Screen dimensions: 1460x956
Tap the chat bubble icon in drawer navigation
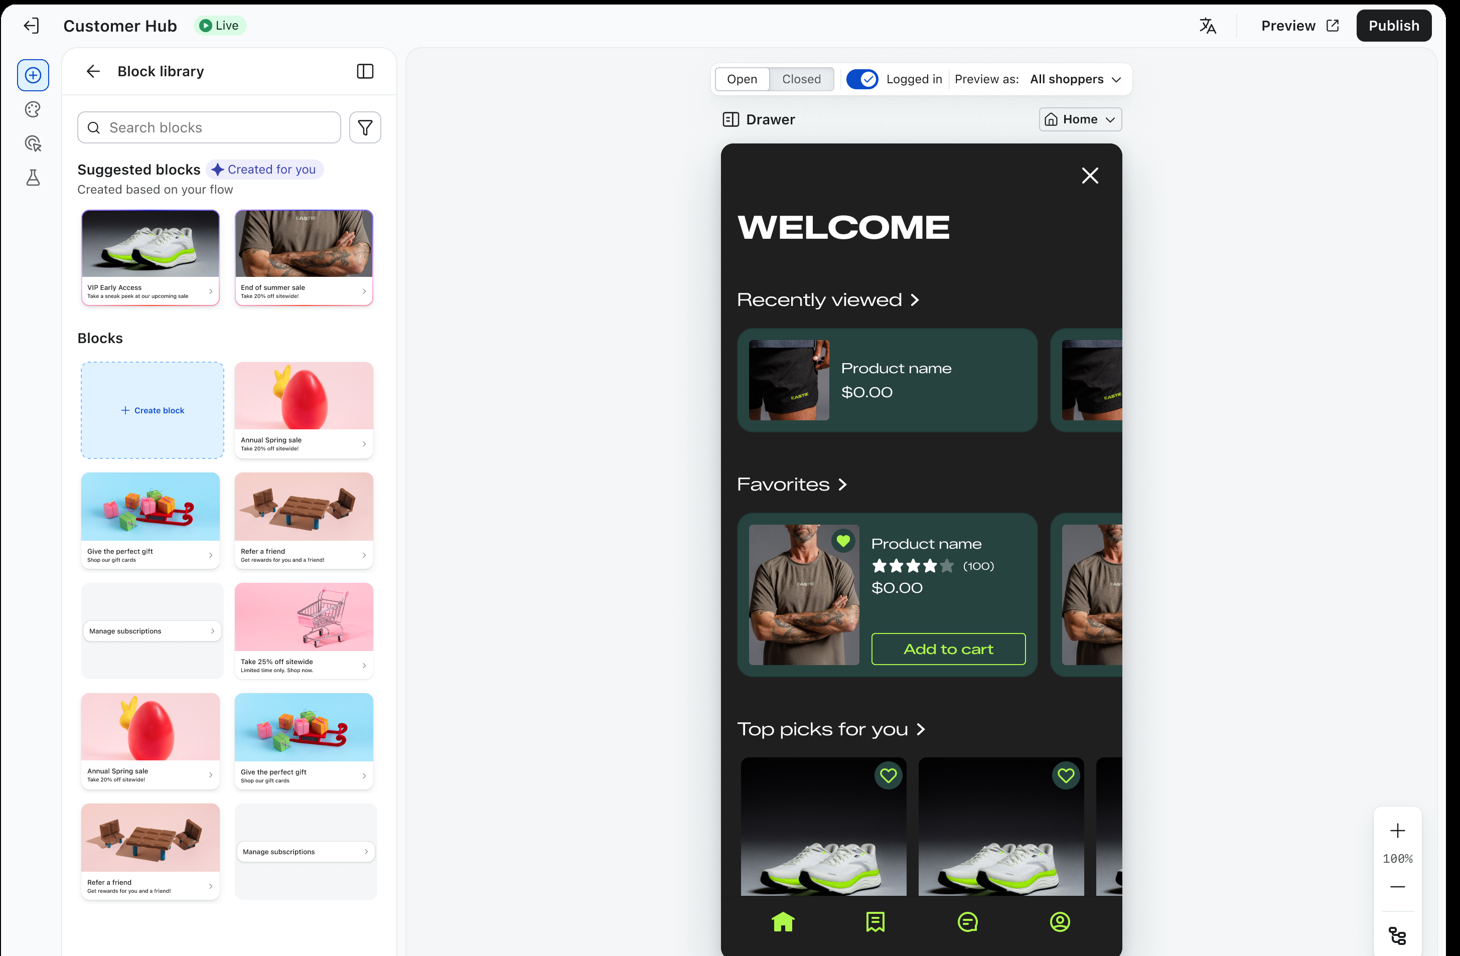point(967,922)
